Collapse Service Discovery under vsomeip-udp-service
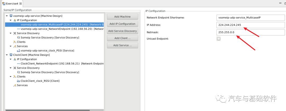 (x=11, y=33)
